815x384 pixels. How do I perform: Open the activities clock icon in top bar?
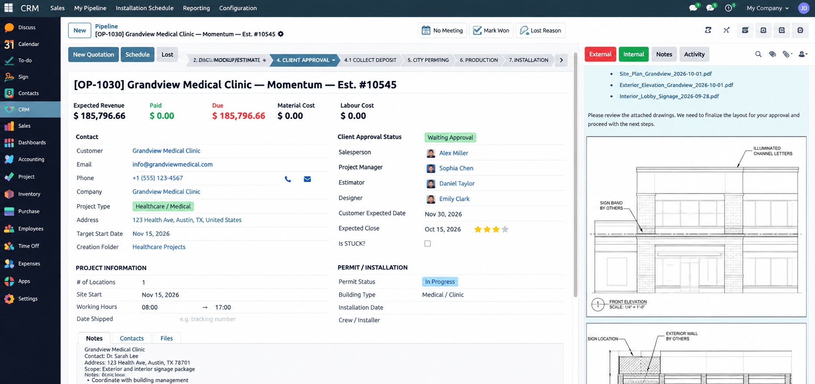pos(729,8)
